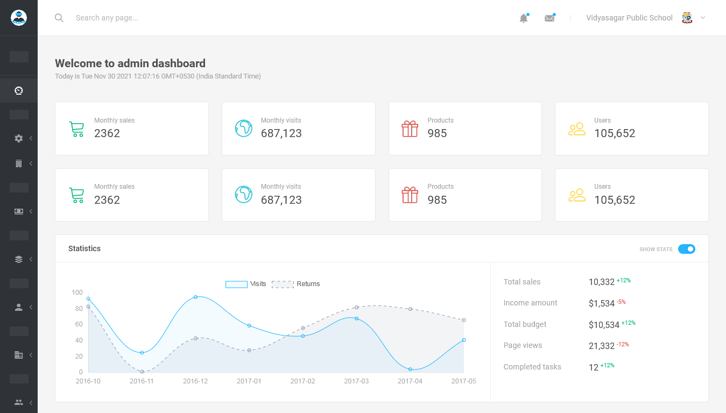Viewport: 726px width, 413px height.
Task: Expand the chevron beside the single user icon
Action: tap(31, 307)
